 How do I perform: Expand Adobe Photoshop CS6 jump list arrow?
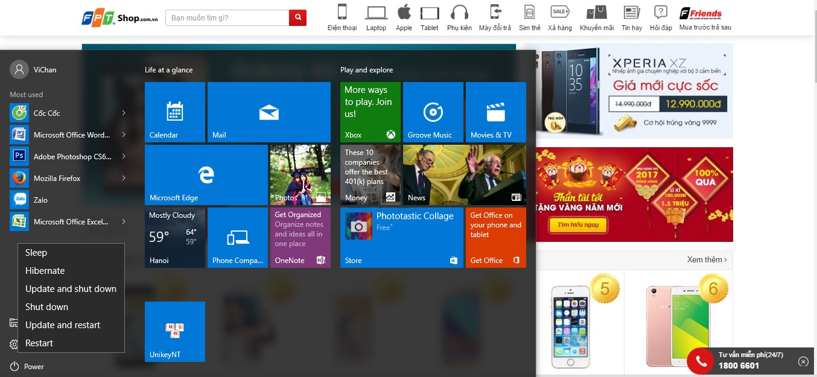124,157
